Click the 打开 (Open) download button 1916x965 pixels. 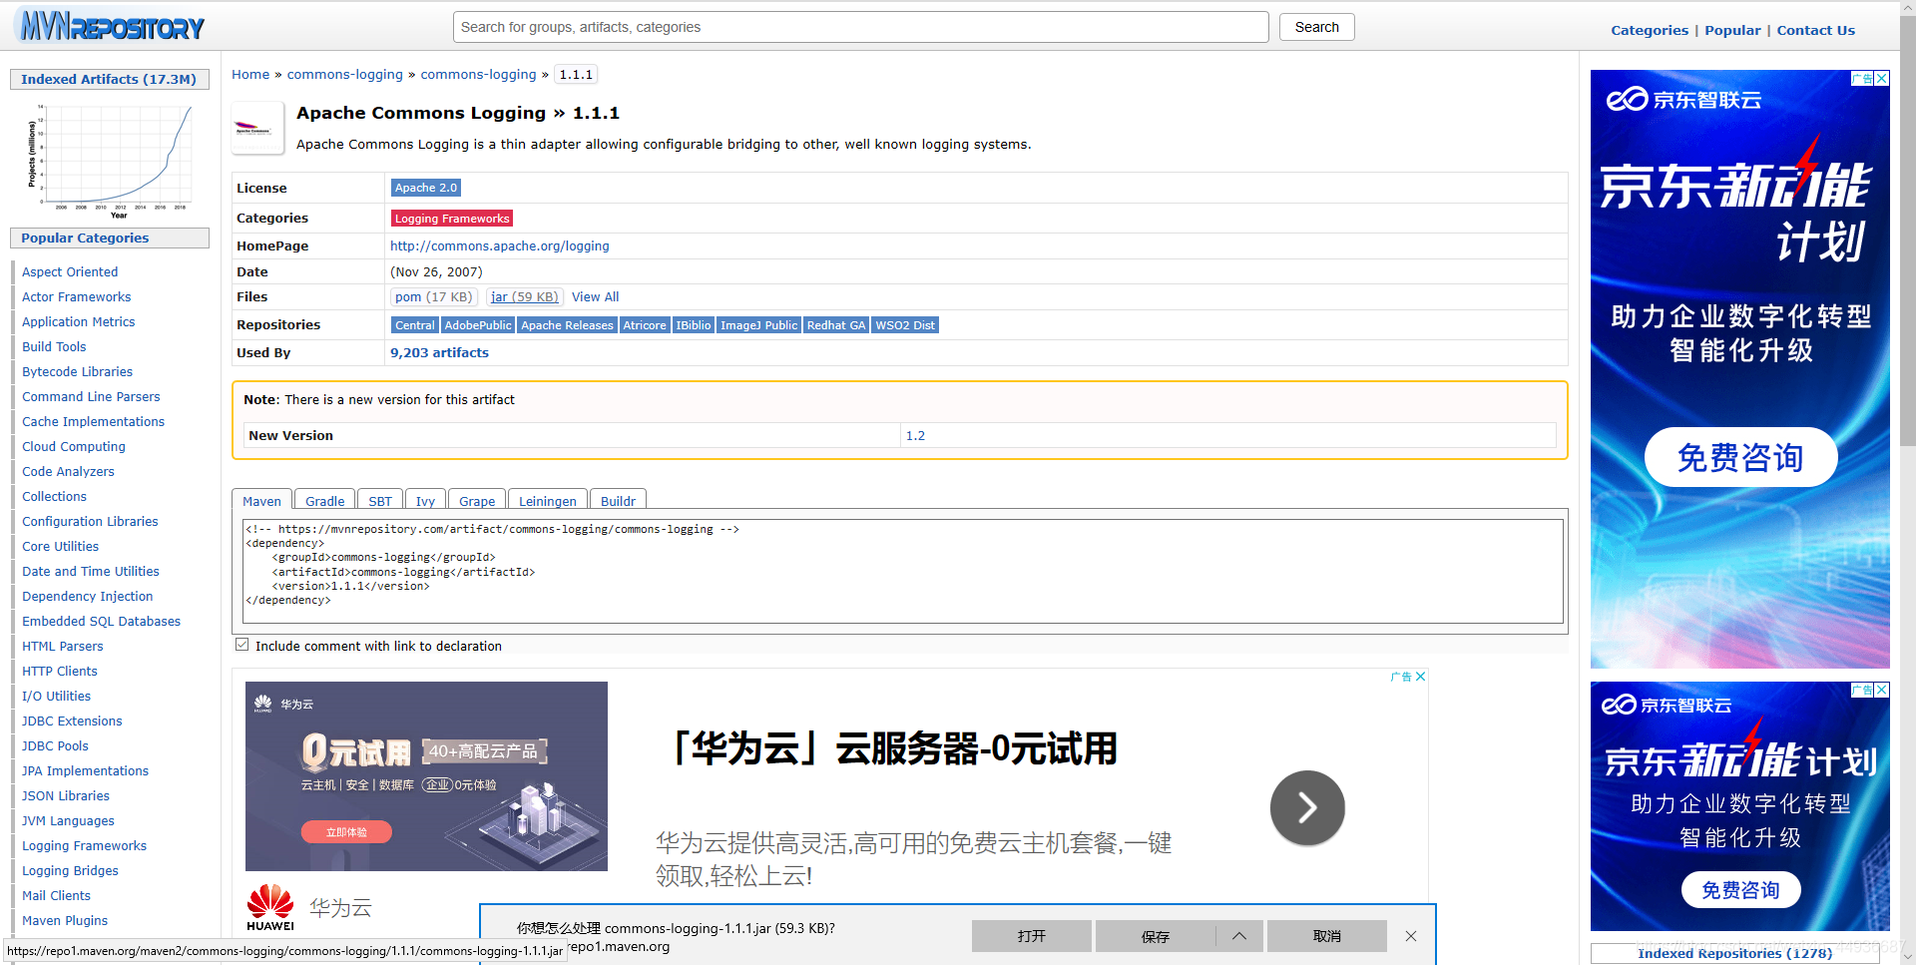[1031, 936]
